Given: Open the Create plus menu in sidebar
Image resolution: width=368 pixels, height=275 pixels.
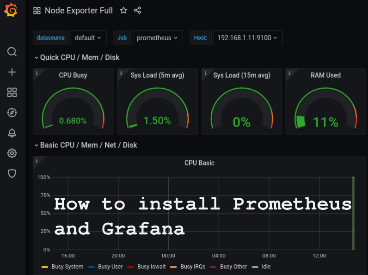Looking at the screenshot, I should pyautogui.click(x=12, y=72).
